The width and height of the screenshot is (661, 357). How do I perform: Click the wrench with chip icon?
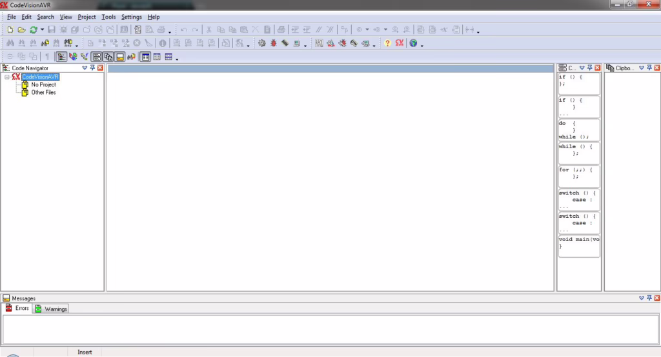tap(354, 43)
